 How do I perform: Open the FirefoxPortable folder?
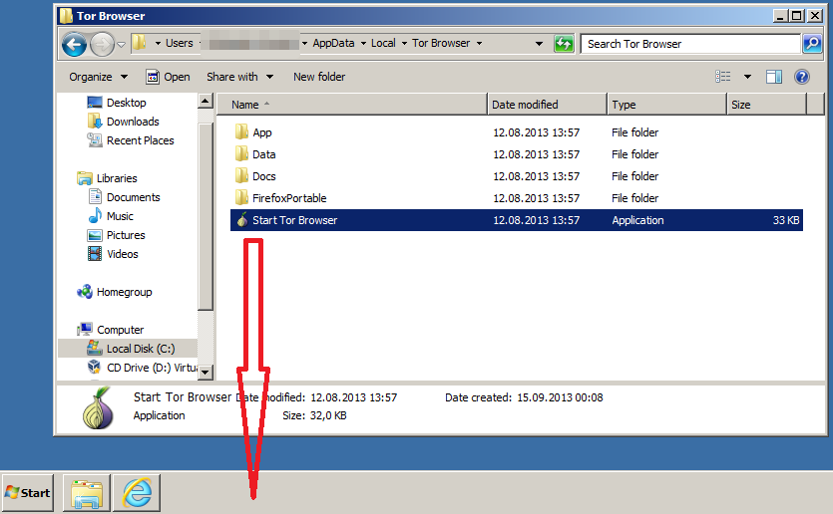288,198
